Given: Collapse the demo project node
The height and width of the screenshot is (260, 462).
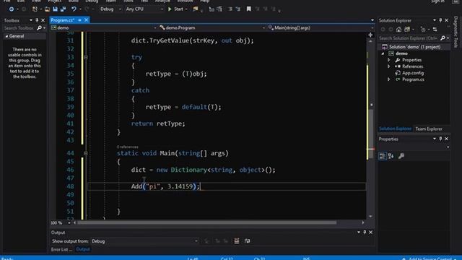Looking at the screenshot, I should [x=383, y=53].
